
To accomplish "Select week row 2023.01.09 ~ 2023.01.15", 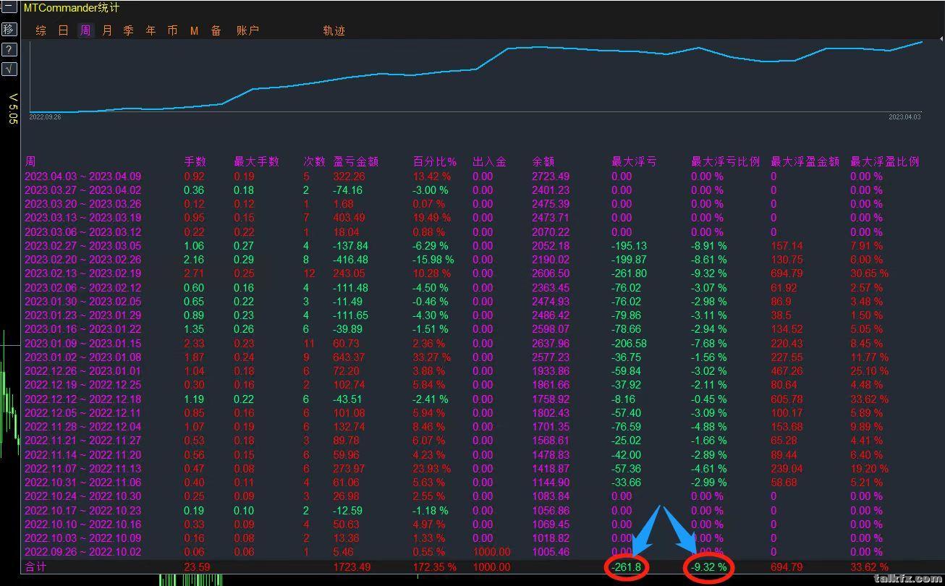I will [83, 343].
